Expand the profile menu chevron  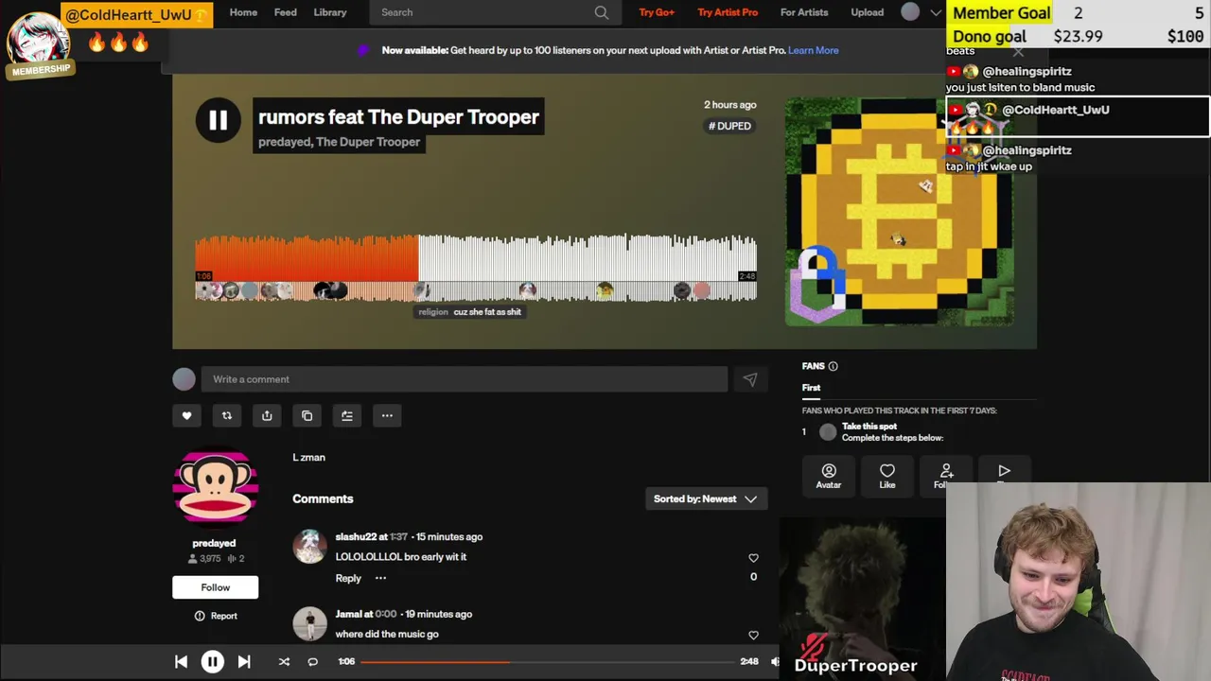tap(936, 12)
